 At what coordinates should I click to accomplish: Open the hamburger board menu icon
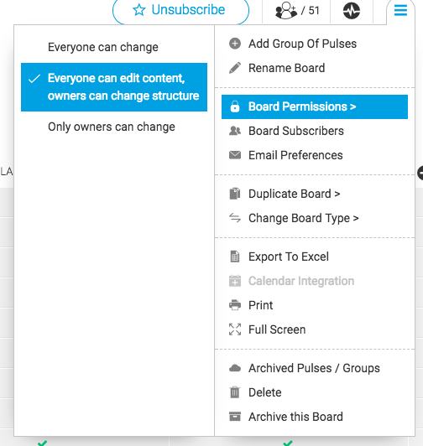[400, 11]
